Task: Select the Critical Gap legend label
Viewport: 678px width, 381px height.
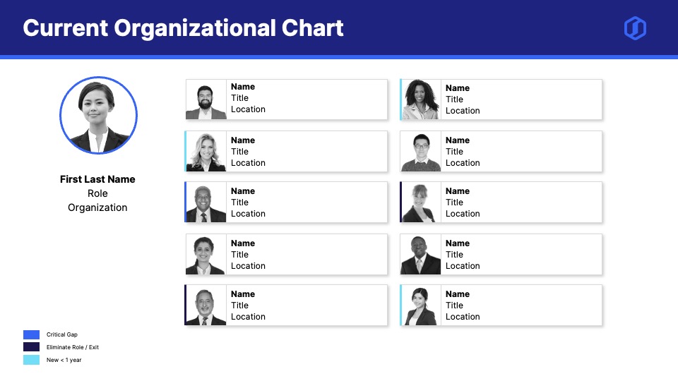Action: tap(62, 334)
